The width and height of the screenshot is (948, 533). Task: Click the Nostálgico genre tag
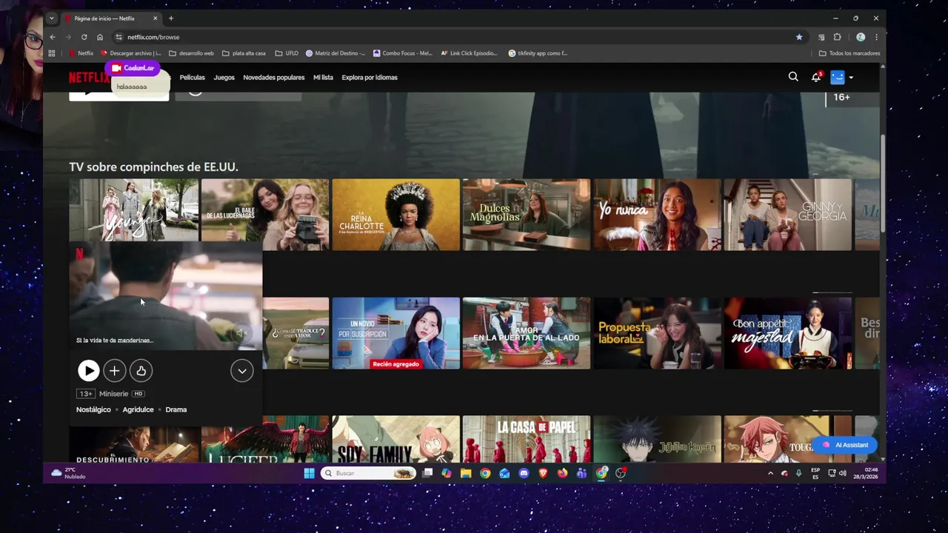click(93, 409)
